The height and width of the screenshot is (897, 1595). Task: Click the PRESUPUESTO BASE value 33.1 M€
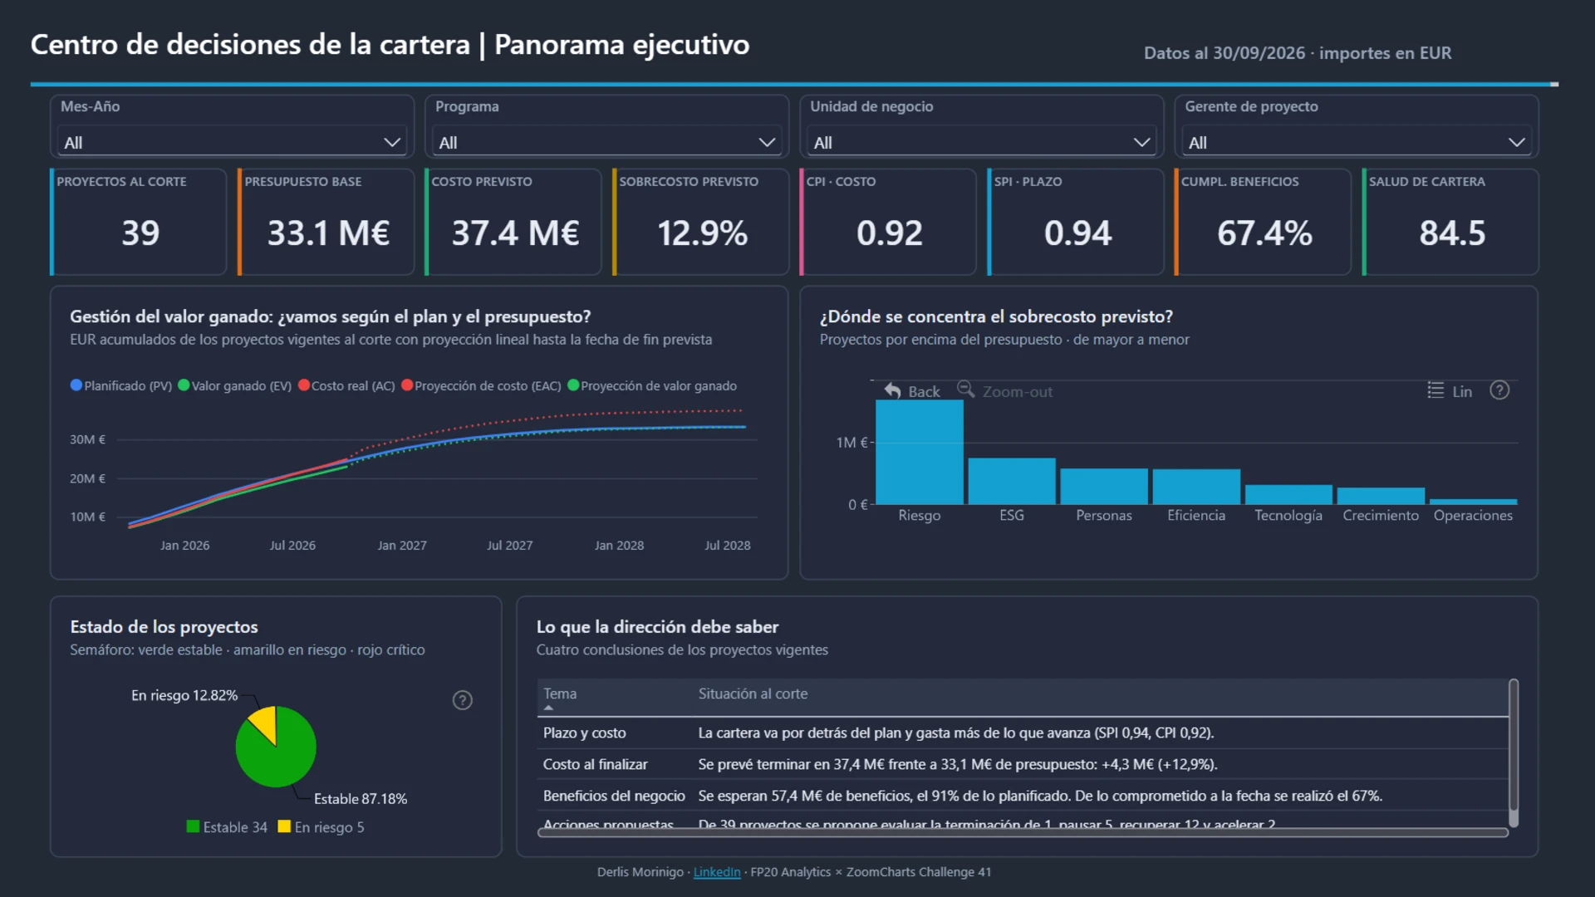pyautogui.click(x=328, y=233)
